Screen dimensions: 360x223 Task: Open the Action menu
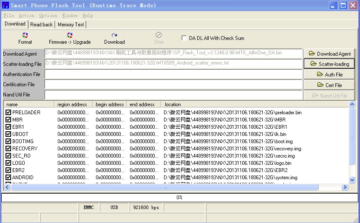[x=27, y=15]
